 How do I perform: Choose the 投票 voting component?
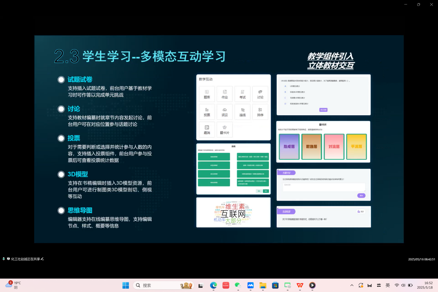[x=207, y=112]
